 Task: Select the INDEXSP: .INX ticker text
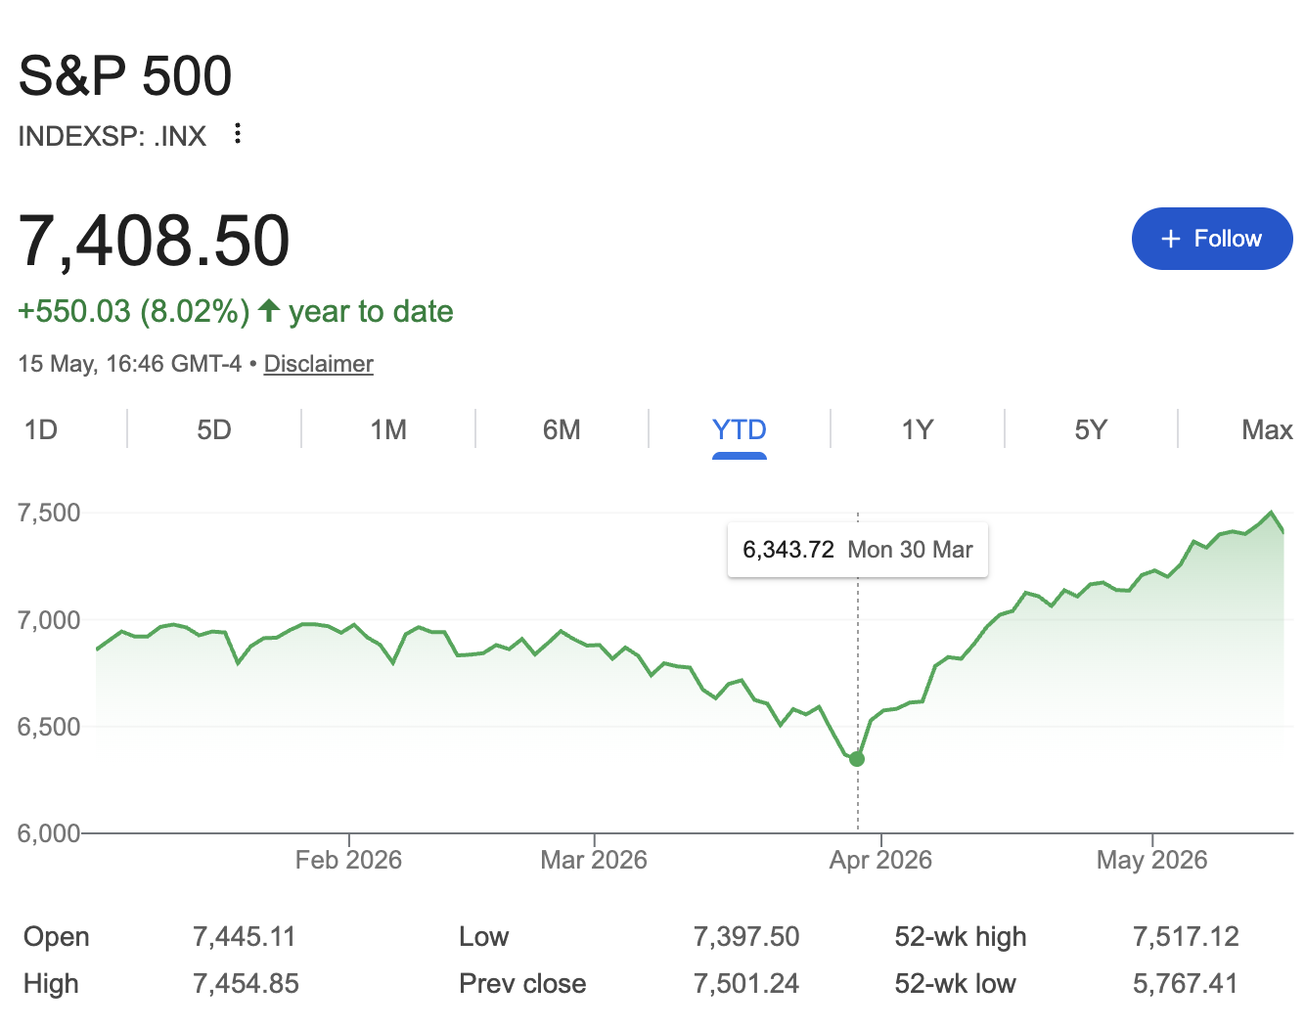[112, 136]
